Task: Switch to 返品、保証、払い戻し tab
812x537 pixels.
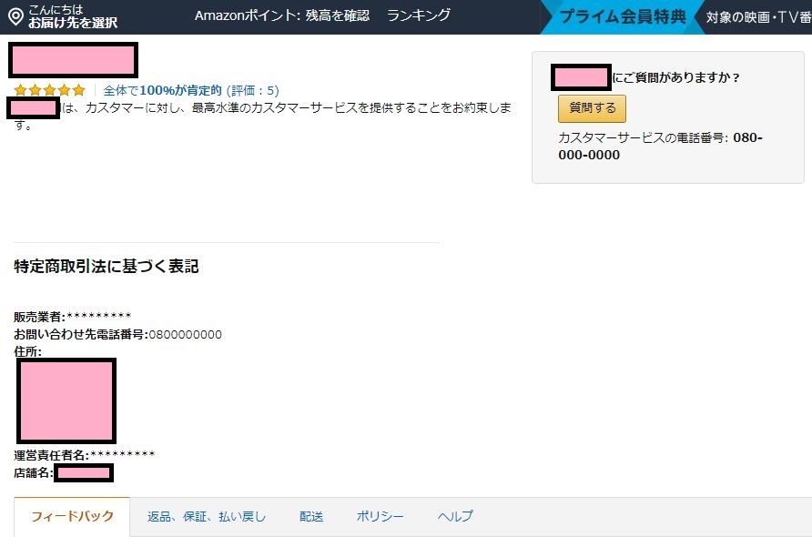Action: [x=206, y=516]
